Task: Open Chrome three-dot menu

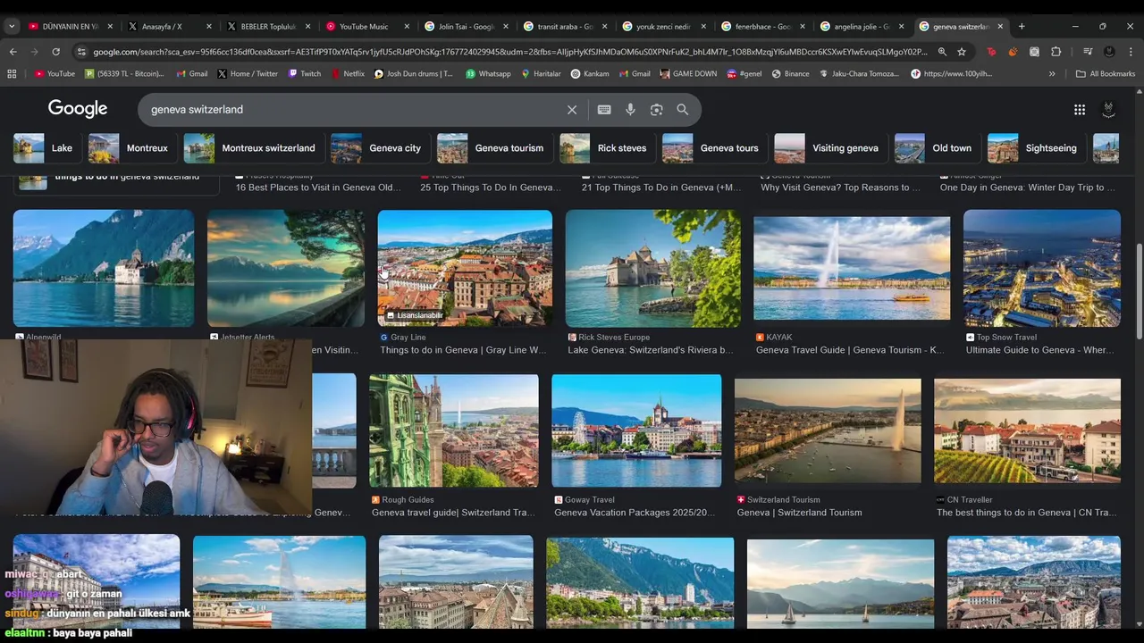Action: (1131, 52)
